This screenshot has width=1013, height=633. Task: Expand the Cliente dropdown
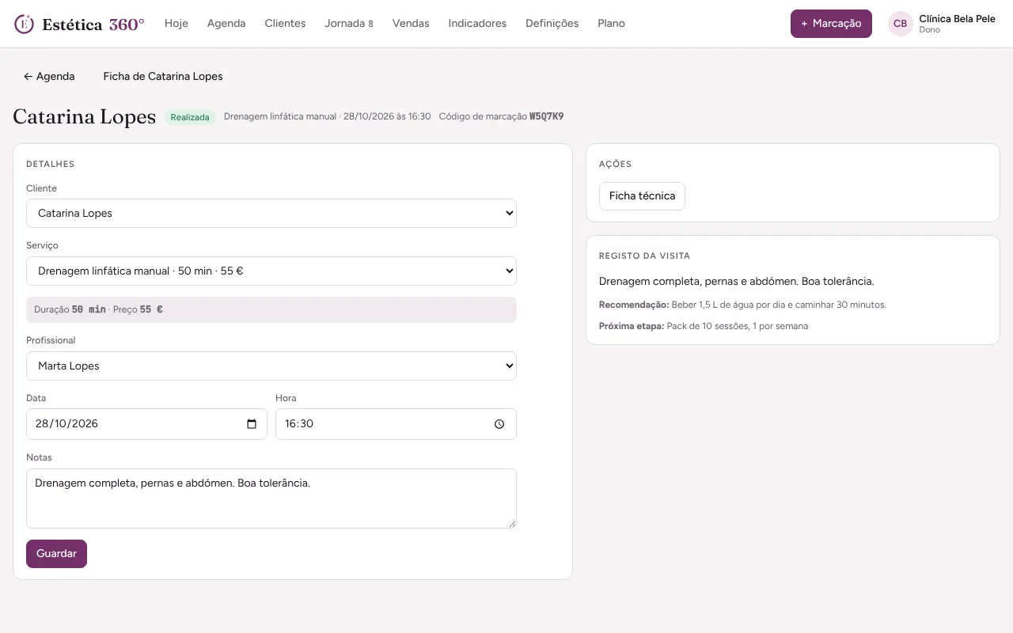coord(271,214)
